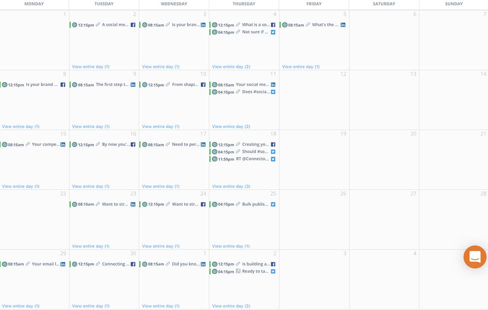The height and width of the screenshot is (310, 488).
Task: Click Facebook icon on "From shapi..." post
Action: point(203,85)
